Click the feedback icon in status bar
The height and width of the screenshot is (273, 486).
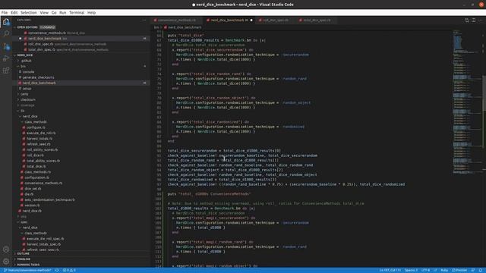473,270
